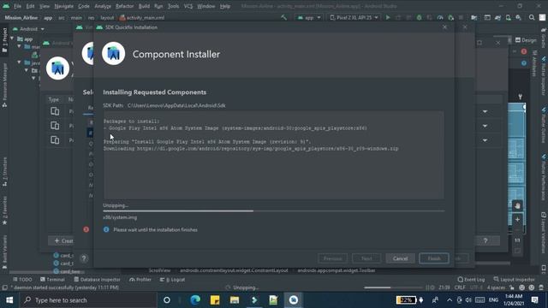Open the Favorites side tab
This screenshot has height=308, width=548.
(4, 210)
